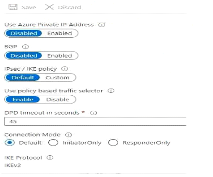Select Disabled option for BGP
The height and width of the screenshot is (177, 213).
24,56
